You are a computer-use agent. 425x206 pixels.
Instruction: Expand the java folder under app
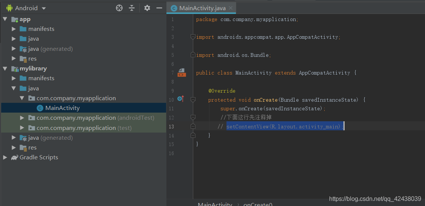(14, 39)
